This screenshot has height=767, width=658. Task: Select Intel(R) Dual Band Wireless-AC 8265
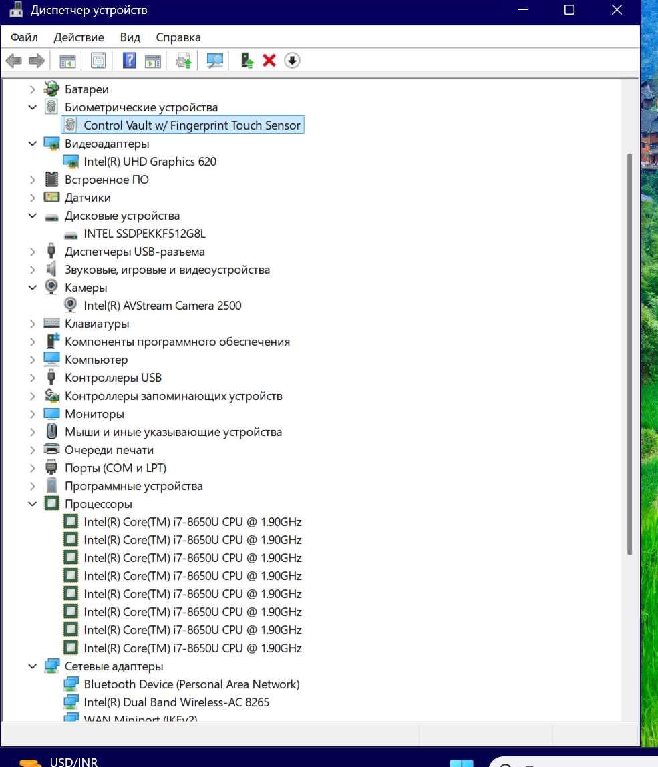pos(176,702)
